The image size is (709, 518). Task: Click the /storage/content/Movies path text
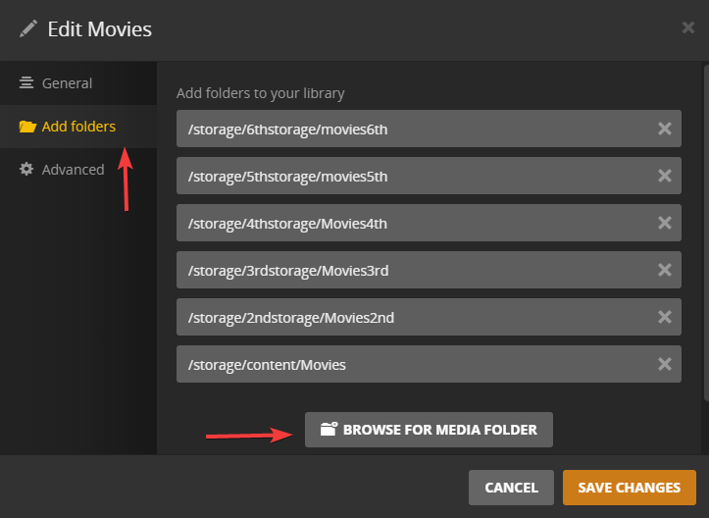coord(267,365)
